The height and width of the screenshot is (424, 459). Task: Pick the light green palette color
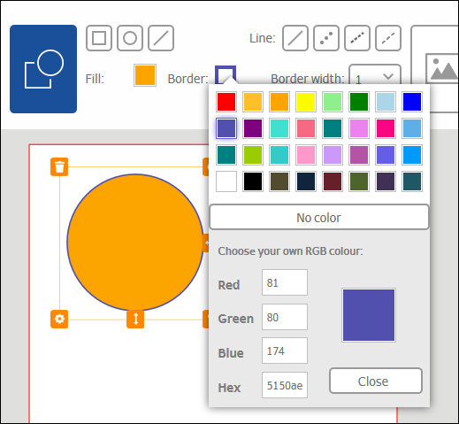click(333, 102)
